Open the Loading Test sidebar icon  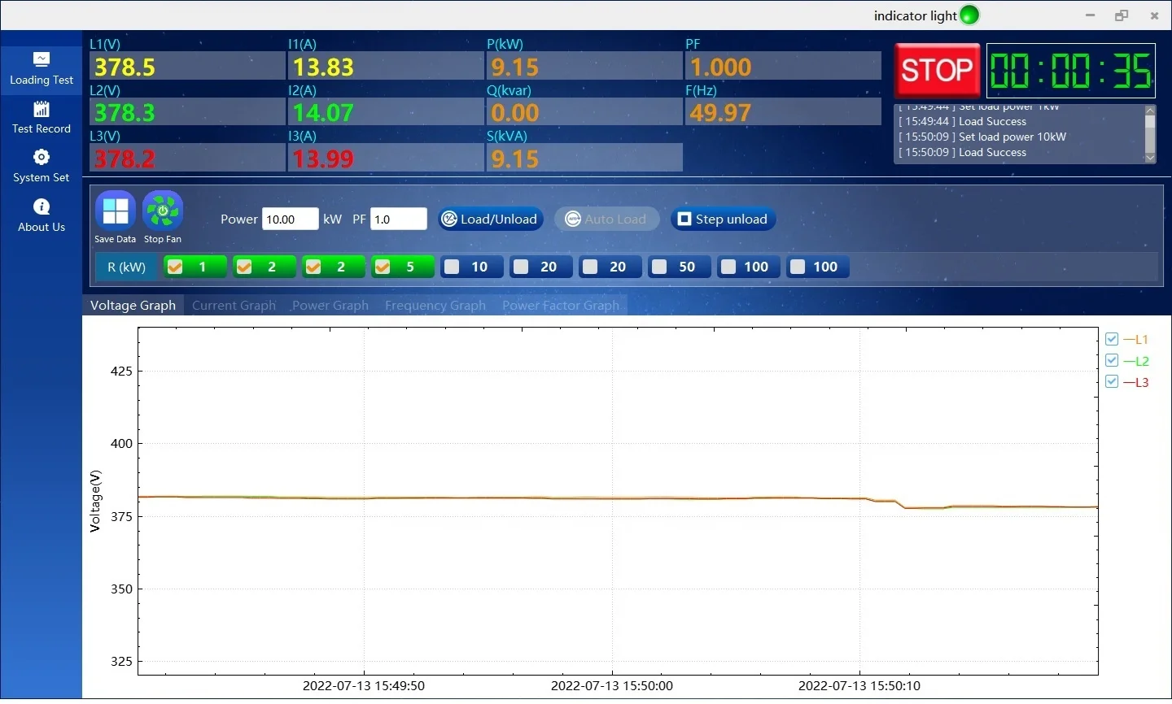pos(42,59)
